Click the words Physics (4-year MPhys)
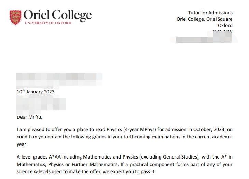This screenshot has width=249, height=179. (x=131, y=130)
